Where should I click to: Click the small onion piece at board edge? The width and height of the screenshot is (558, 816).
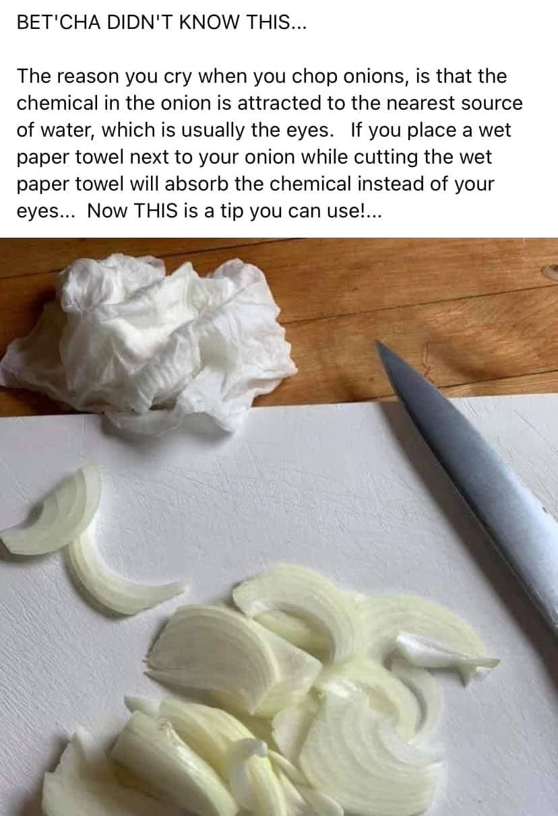click(x=52, y=510)
